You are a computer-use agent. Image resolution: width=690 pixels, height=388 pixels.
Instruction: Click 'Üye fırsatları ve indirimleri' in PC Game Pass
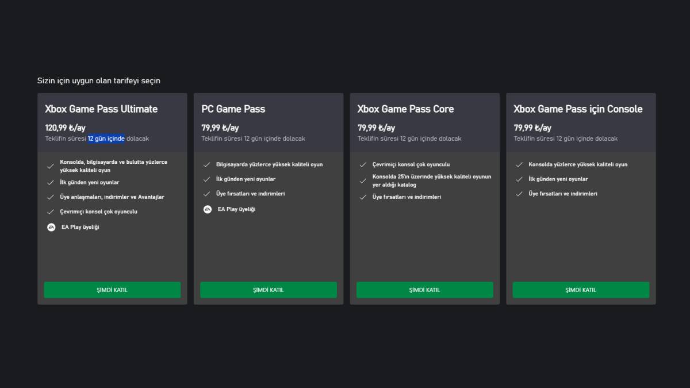click(251, 194)
